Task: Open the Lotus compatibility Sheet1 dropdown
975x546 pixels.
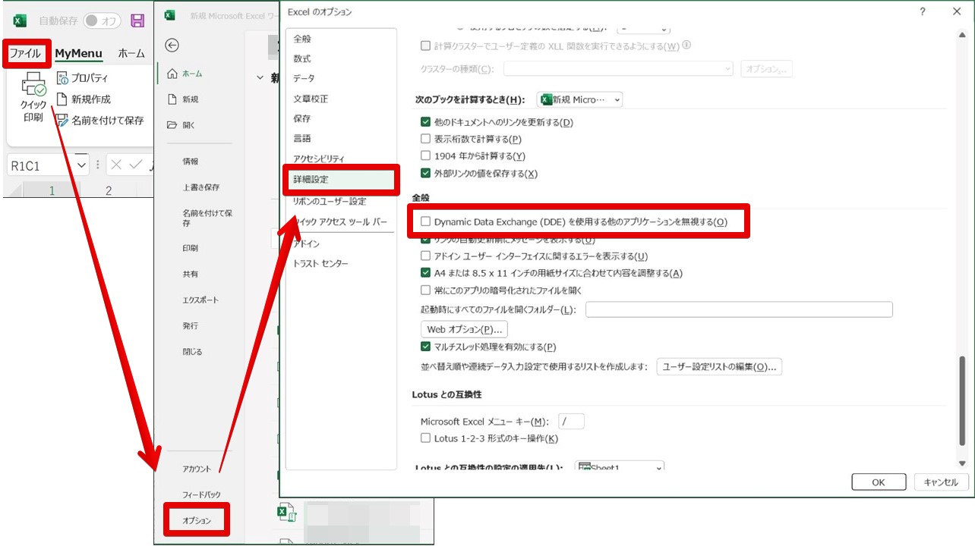Action: tap(620, 466)
